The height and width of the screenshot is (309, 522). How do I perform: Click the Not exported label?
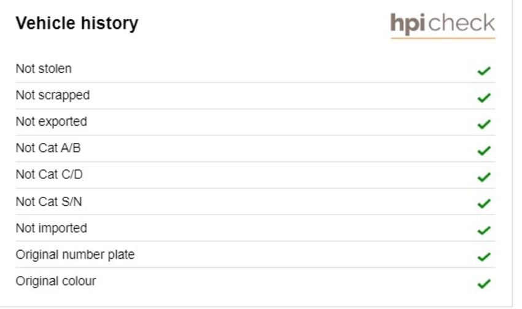coord(51,121)
